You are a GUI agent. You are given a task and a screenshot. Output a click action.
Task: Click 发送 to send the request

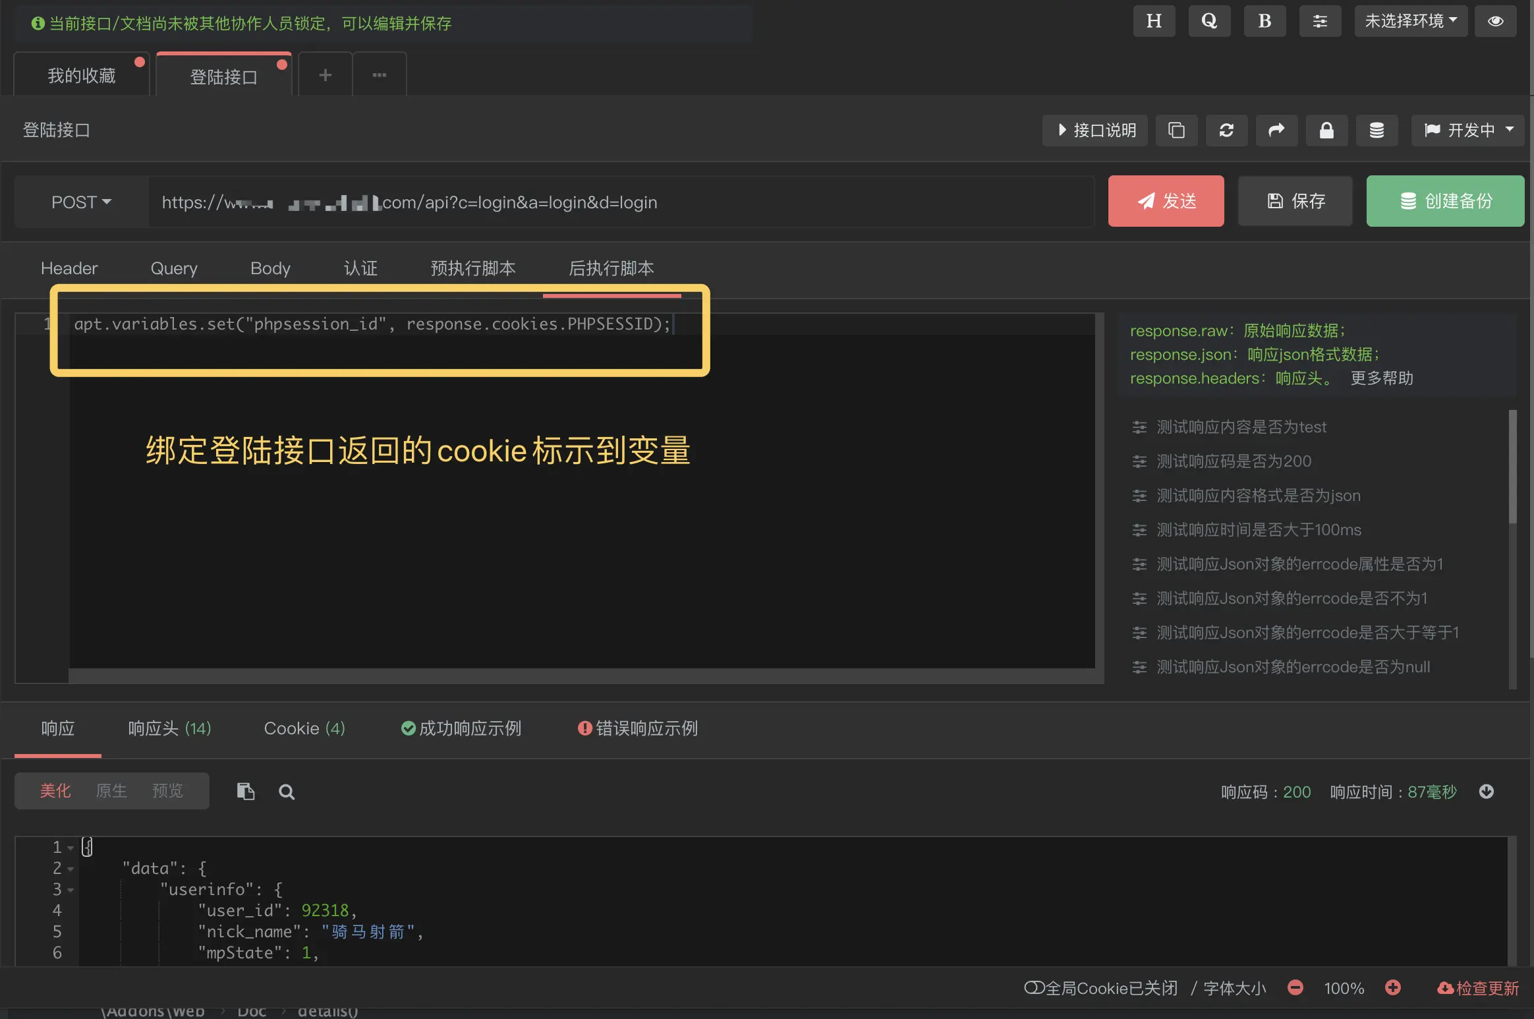click(x=1165, y=201)
